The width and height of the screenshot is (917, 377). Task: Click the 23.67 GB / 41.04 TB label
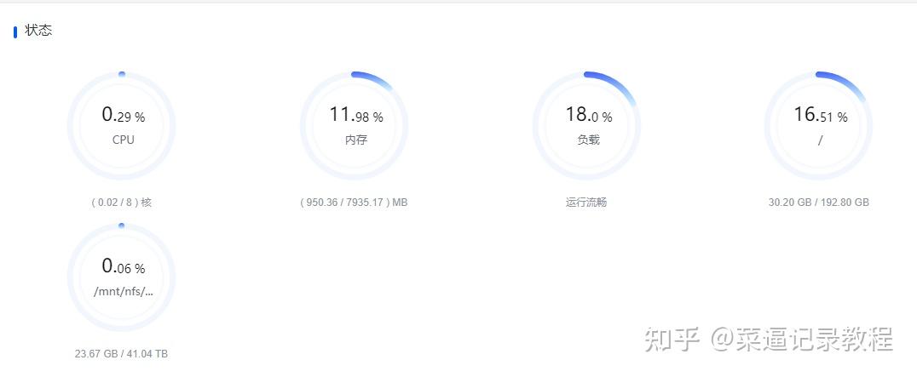pos(121,354)
